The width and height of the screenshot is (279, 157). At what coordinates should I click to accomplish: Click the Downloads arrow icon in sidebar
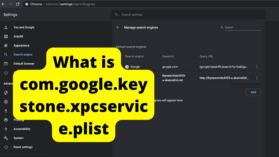6,111
